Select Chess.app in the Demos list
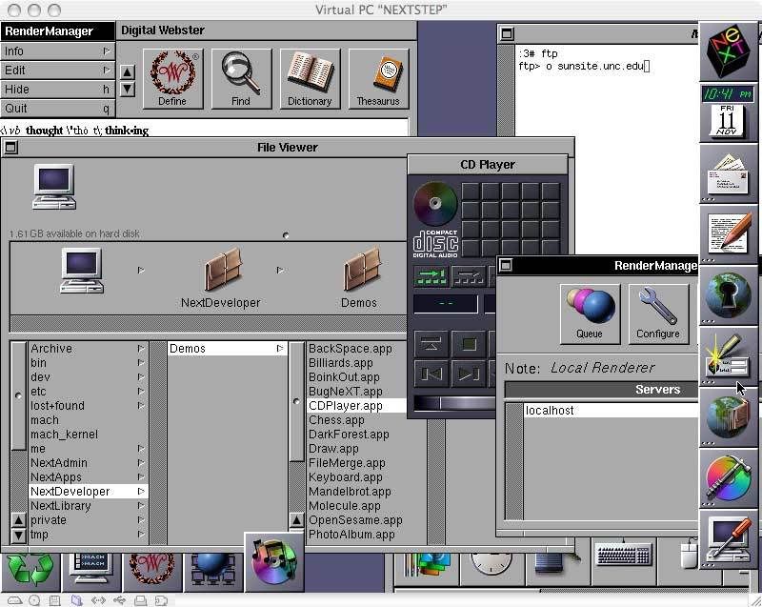Viewport: 762px width, 607px height. (336, 420)
